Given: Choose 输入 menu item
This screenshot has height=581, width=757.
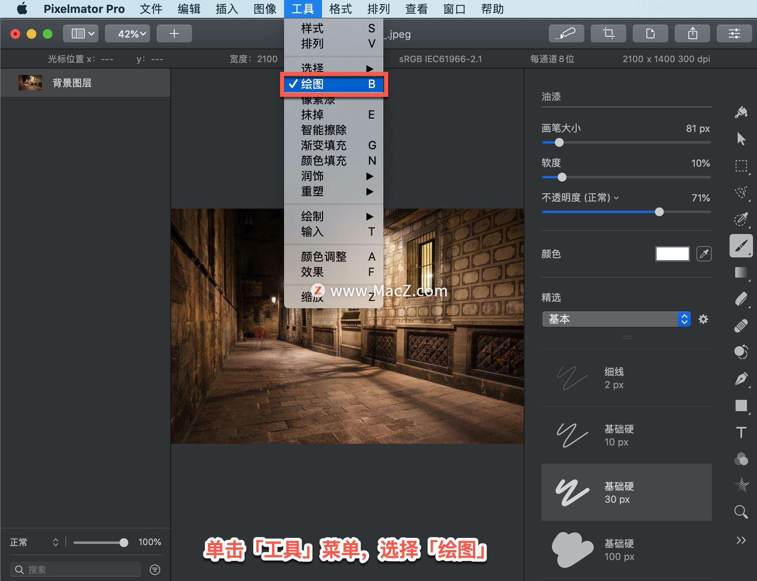Looking at the screenshot, I should [x=333, y=232].
